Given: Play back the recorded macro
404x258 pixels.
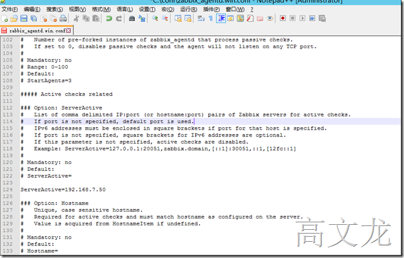Looking at the screenshot, I should point(302,19).
